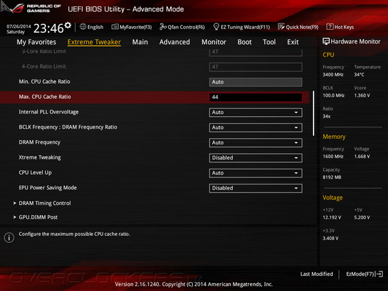Open Qfan Control(F6)
Screen dimensions: 388x291
[182, 27]
